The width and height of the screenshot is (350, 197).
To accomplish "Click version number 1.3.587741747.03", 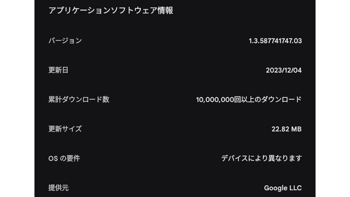I will click(275, 41).
